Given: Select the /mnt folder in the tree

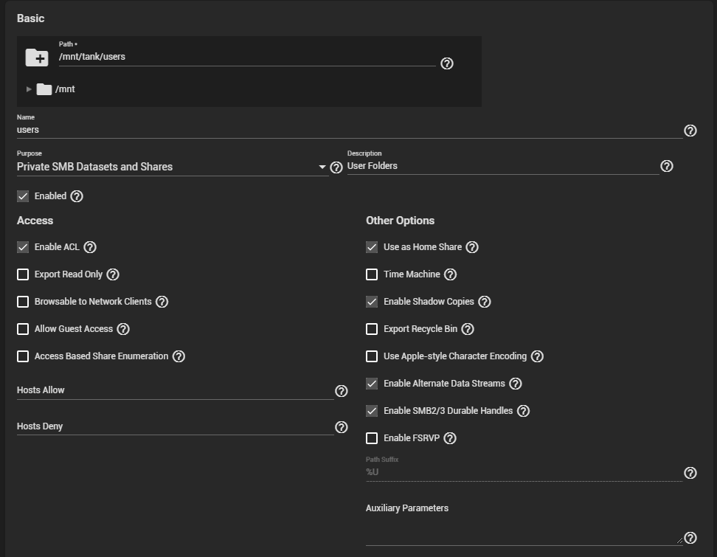Looking at the screenshot, I should [x=64, y=89].
